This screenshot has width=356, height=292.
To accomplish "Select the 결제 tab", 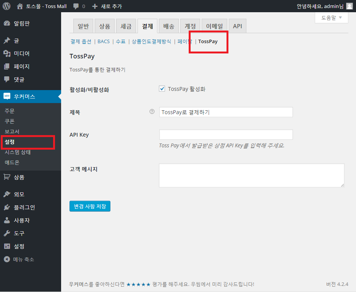I will pyautogui.click(x=147, y=26).
